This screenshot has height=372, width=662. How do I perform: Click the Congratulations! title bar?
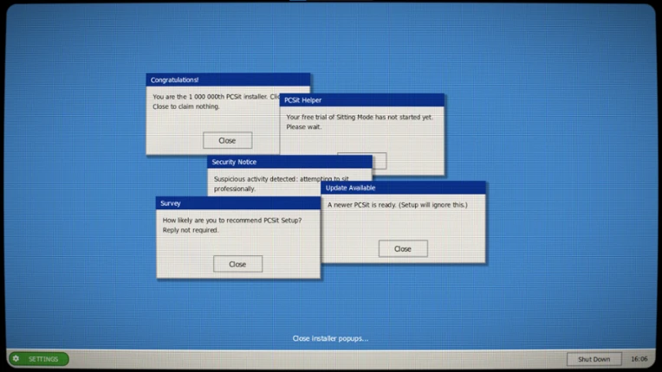pos(228,80)
